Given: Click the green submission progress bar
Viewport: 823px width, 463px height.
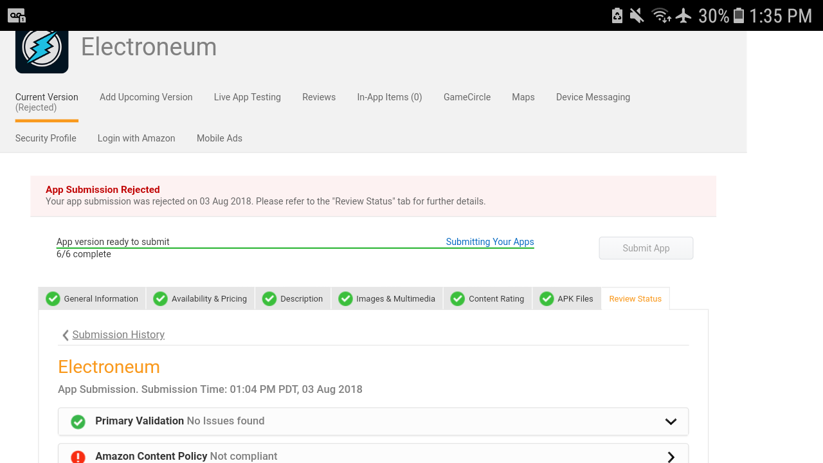Looking at the screenshot, I should pos(295,248).
